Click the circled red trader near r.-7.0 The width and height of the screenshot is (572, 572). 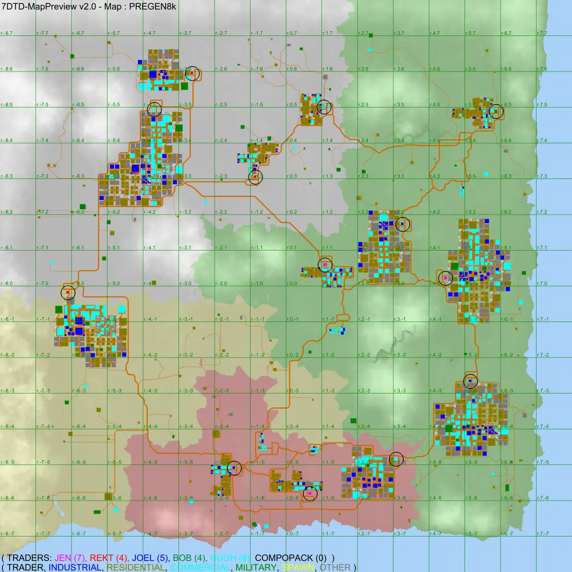[68, 293]
